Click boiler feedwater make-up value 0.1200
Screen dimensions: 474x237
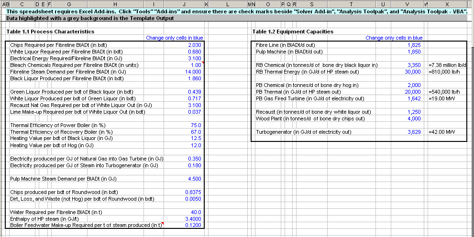pyautogui.click(x=193, y=226)
